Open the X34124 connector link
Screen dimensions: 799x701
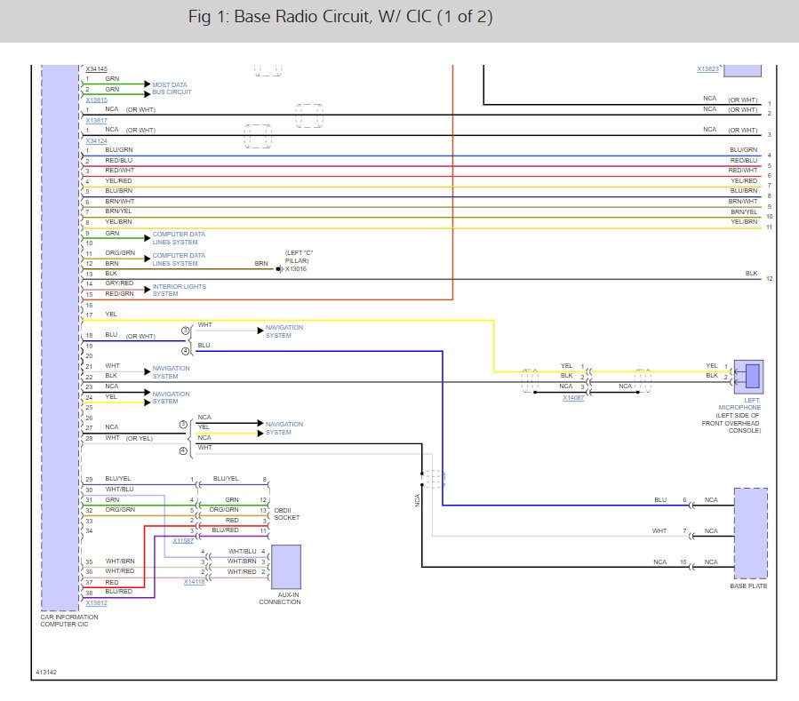pyautogui.click(x=96, y=141)
